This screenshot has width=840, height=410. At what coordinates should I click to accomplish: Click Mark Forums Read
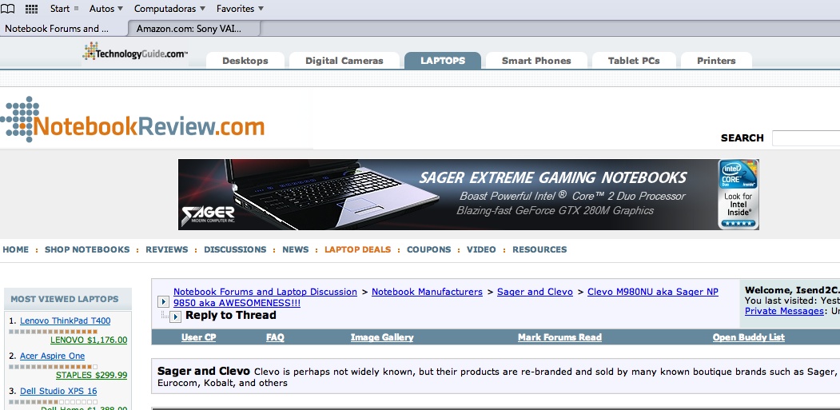559,337
